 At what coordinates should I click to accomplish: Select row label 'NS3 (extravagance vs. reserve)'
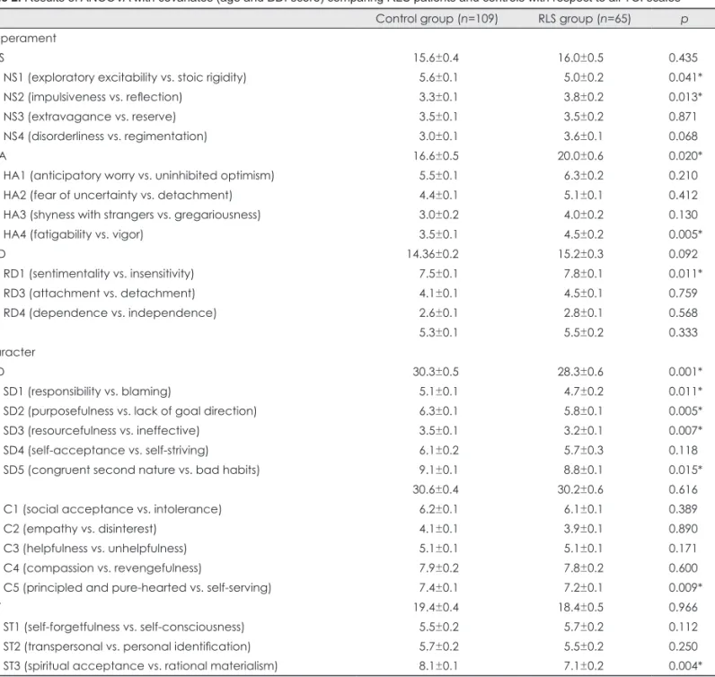(x=90, y=117)
